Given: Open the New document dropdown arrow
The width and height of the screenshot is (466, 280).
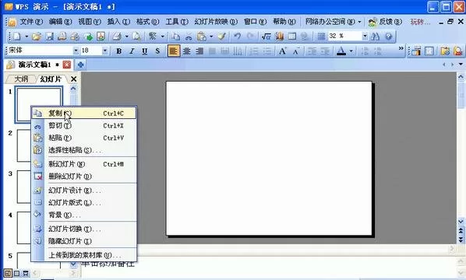Looking at the screenshot, I should [26, 37].
